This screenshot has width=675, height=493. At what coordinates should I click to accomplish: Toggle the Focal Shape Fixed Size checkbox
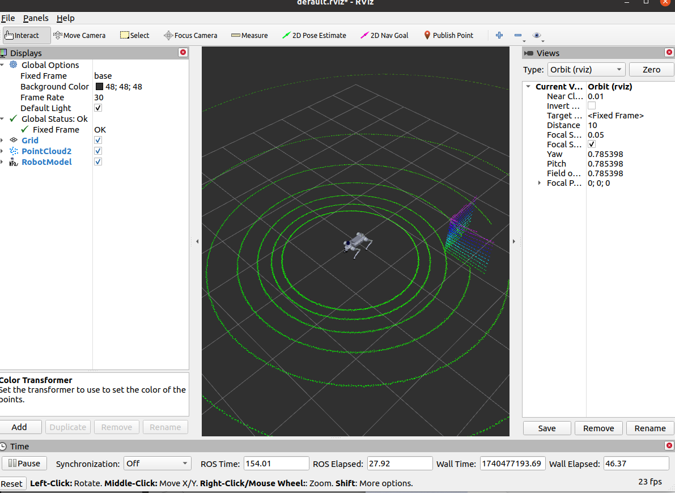click(592, 144)
